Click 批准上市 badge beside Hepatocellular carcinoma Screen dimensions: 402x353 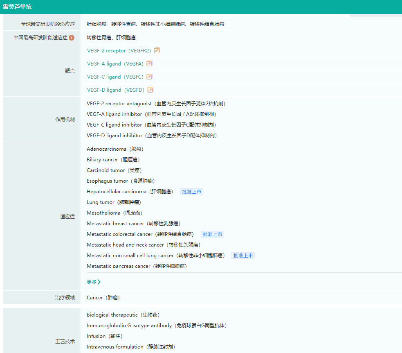pyautogui.click(x=191, y=192)
